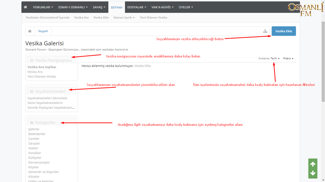Viewport: 325px width, 182px height.
Task: Click the Seyahatnameler panel list icon
Action: (x=32, y=91)
